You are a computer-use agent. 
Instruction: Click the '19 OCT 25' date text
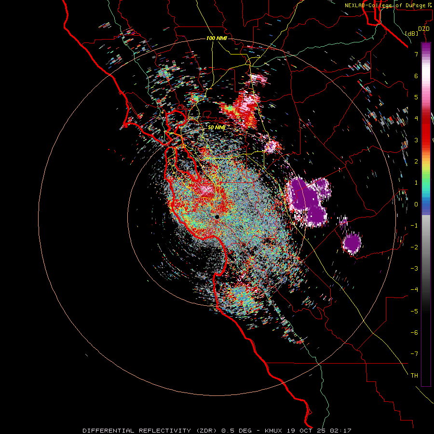(307, 431)
